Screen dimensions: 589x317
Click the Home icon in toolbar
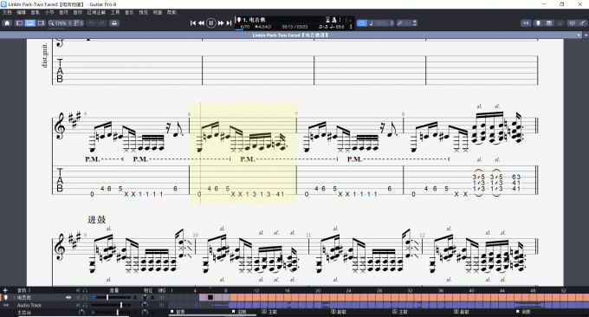(x=7, y=23)
